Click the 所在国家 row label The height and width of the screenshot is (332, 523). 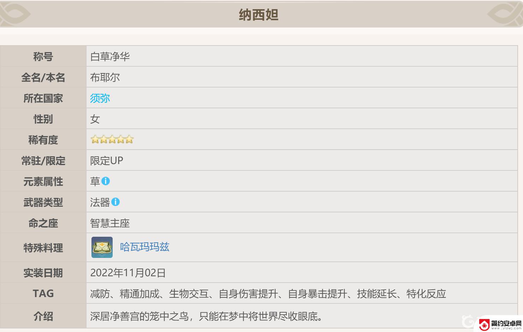coord(43,98)
